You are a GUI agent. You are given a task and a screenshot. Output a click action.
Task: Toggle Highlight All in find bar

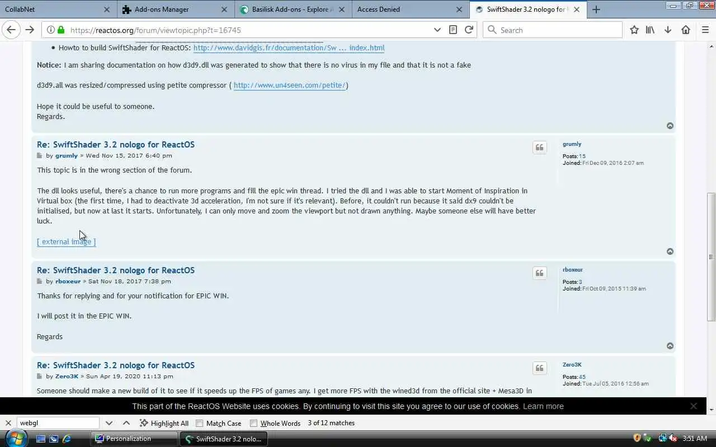coord(164,424)
